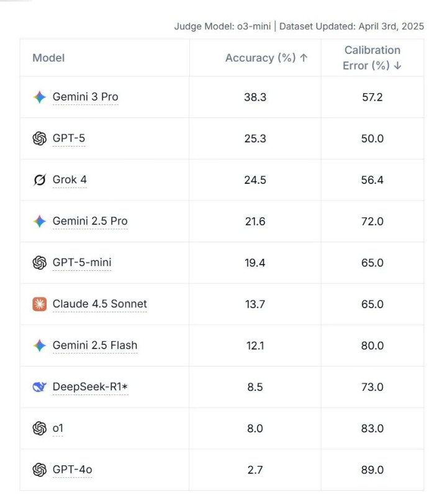This screenshot has width=447, height=497.
Task: Sort by Accuracy (%) column header
Action: pos(266,58)
